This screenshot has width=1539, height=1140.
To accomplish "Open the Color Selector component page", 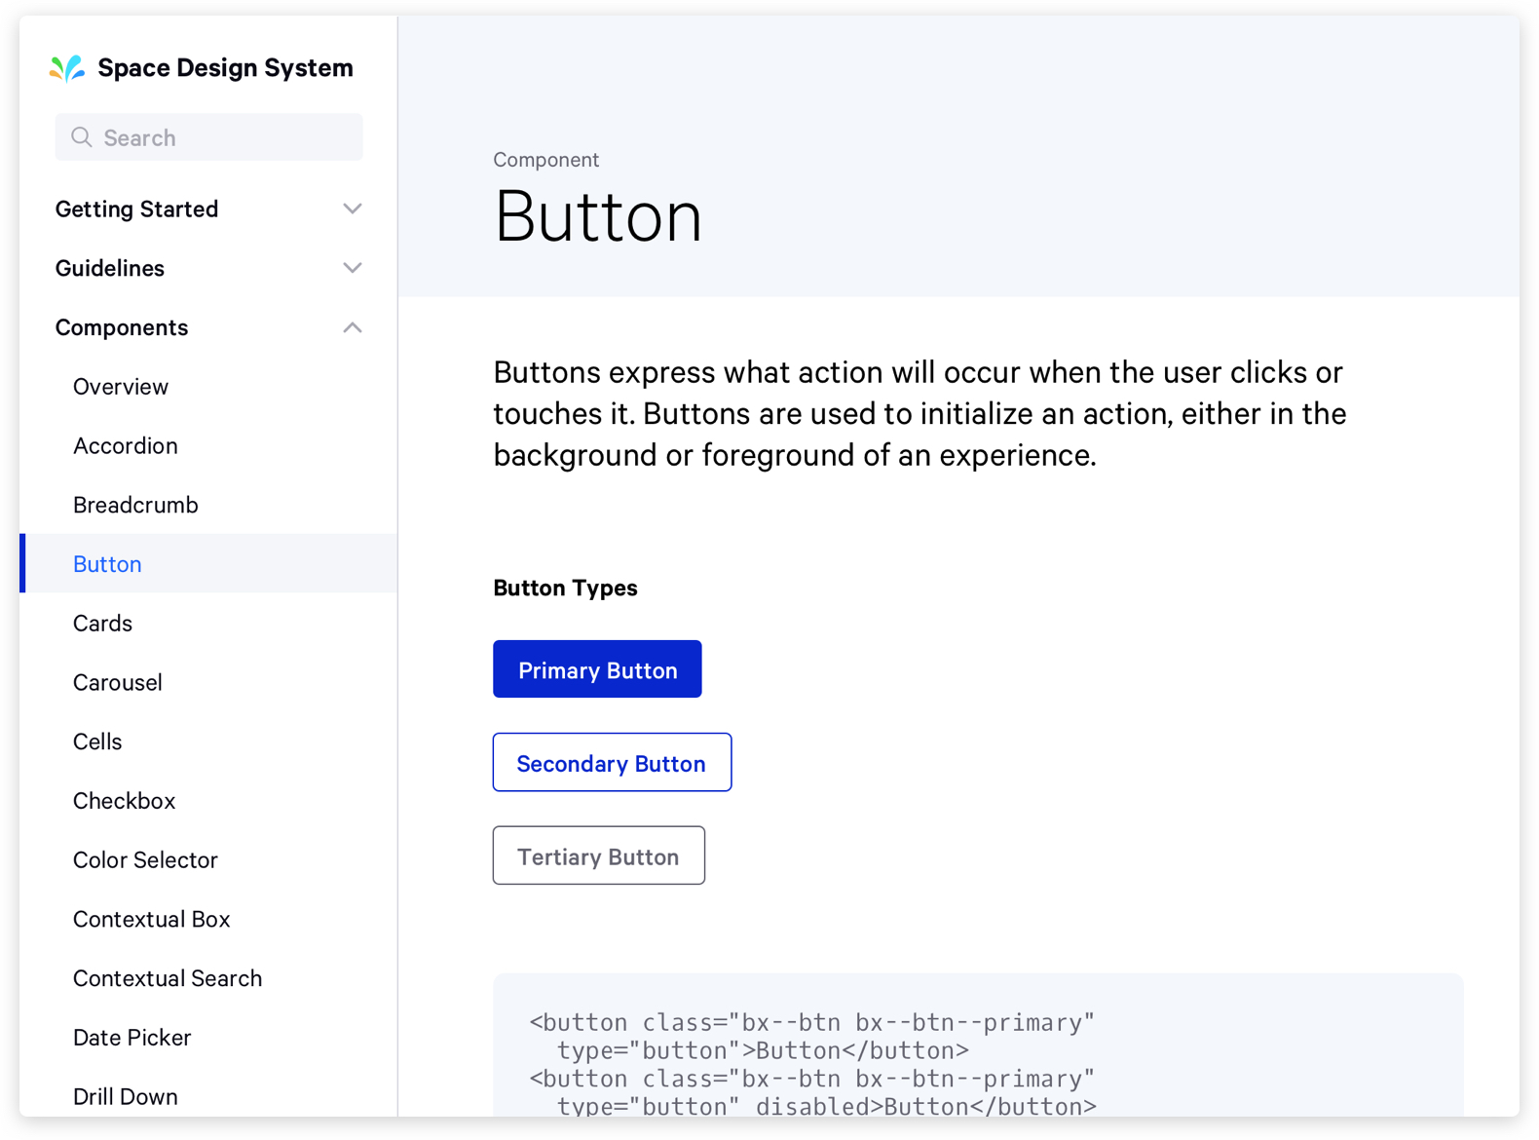I will pyautogui.click(x=145, y=860).
